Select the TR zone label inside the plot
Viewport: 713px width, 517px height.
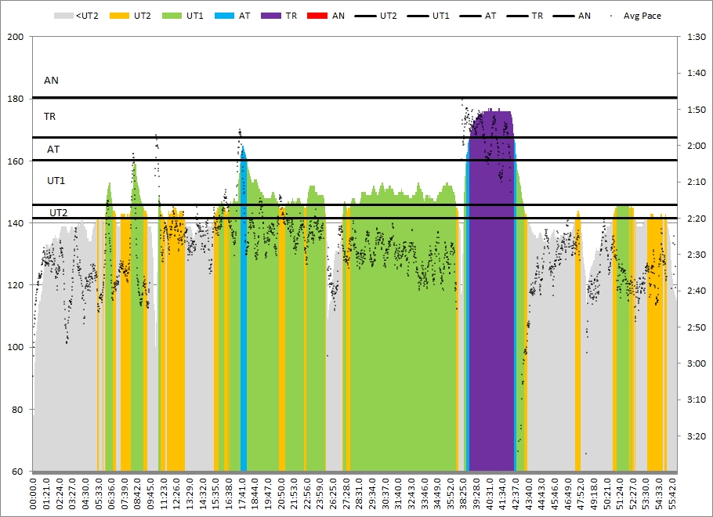(49, 116)
